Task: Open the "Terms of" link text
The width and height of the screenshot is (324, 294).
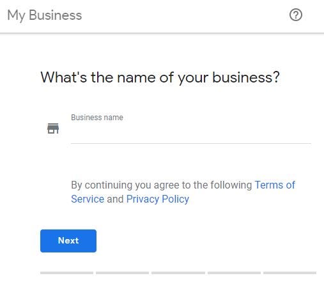Action: coord(275,185)
